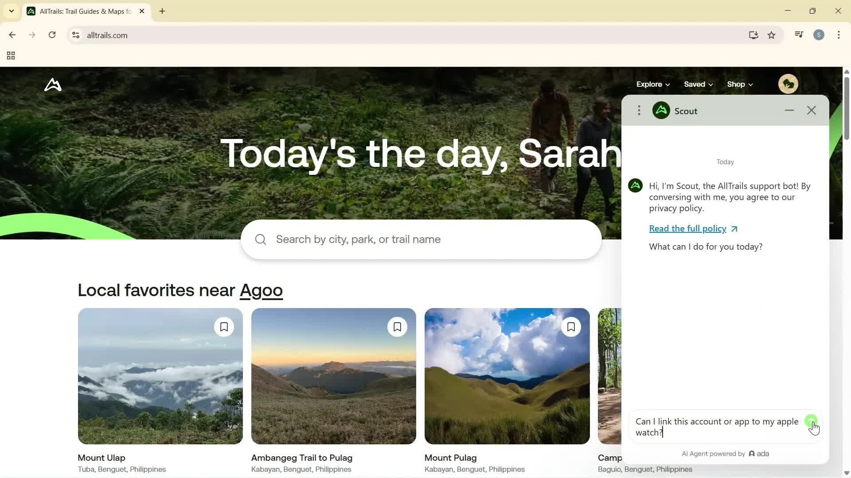Open the Scout chat options menu
The image size is (851, 478).
(639, 110)
